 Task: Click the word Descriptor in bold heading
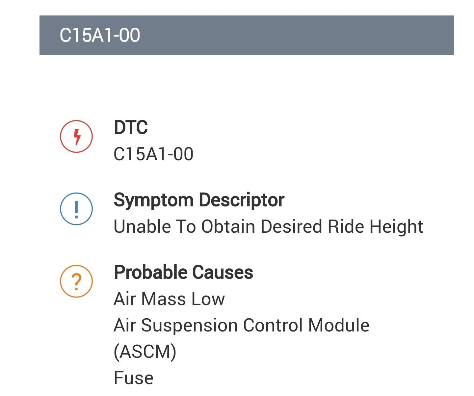pyautogui.click(x=241, y=200)
